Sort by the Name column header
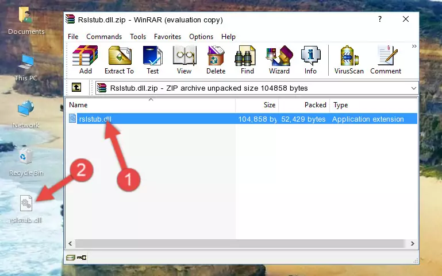 pyautogui.click(x=151, y=105)
